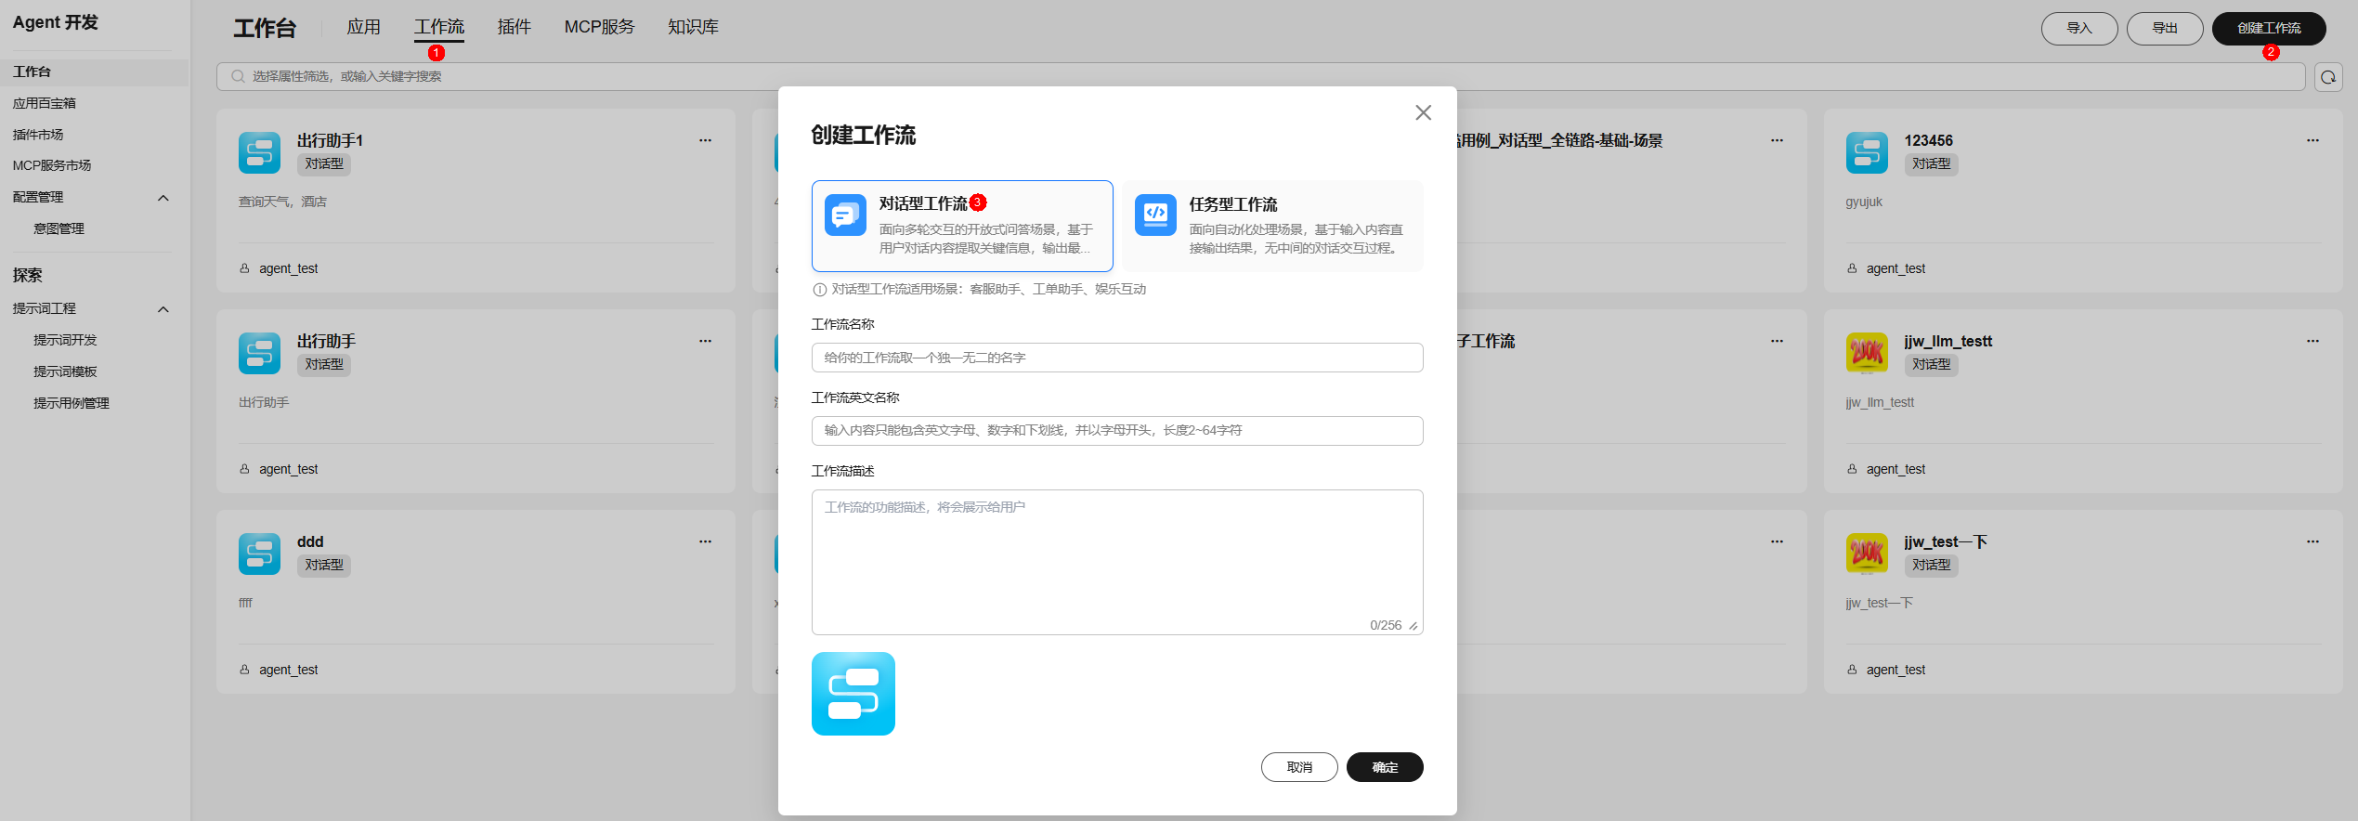Open the MCP服务 tab

599,27
